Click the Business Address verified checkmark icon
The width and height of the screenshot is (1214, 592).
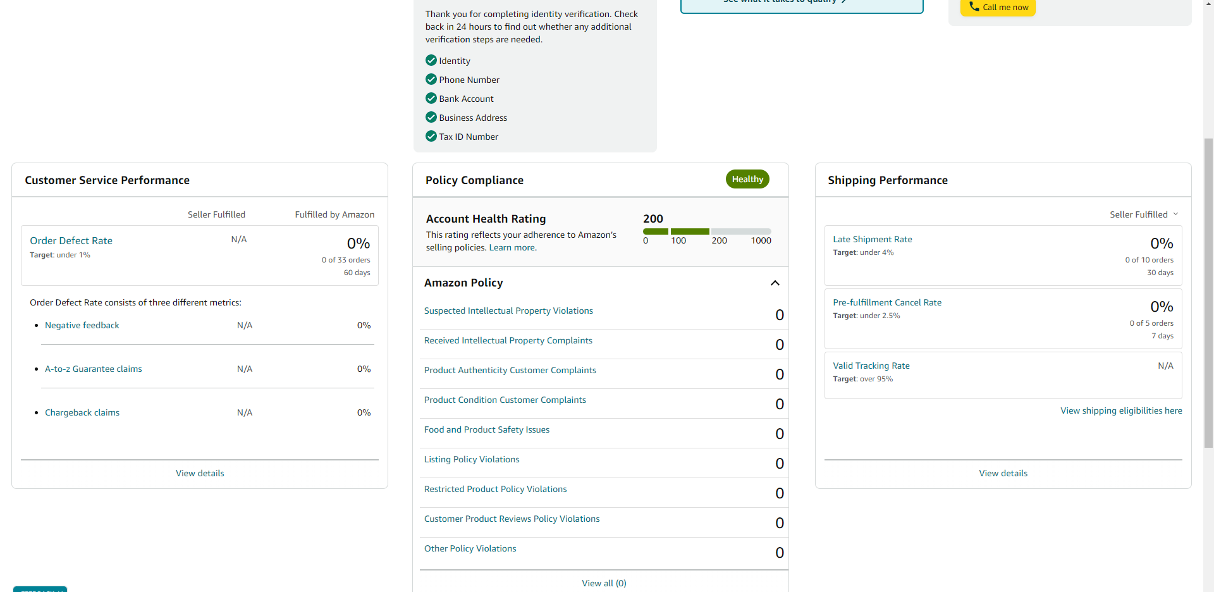431,117
